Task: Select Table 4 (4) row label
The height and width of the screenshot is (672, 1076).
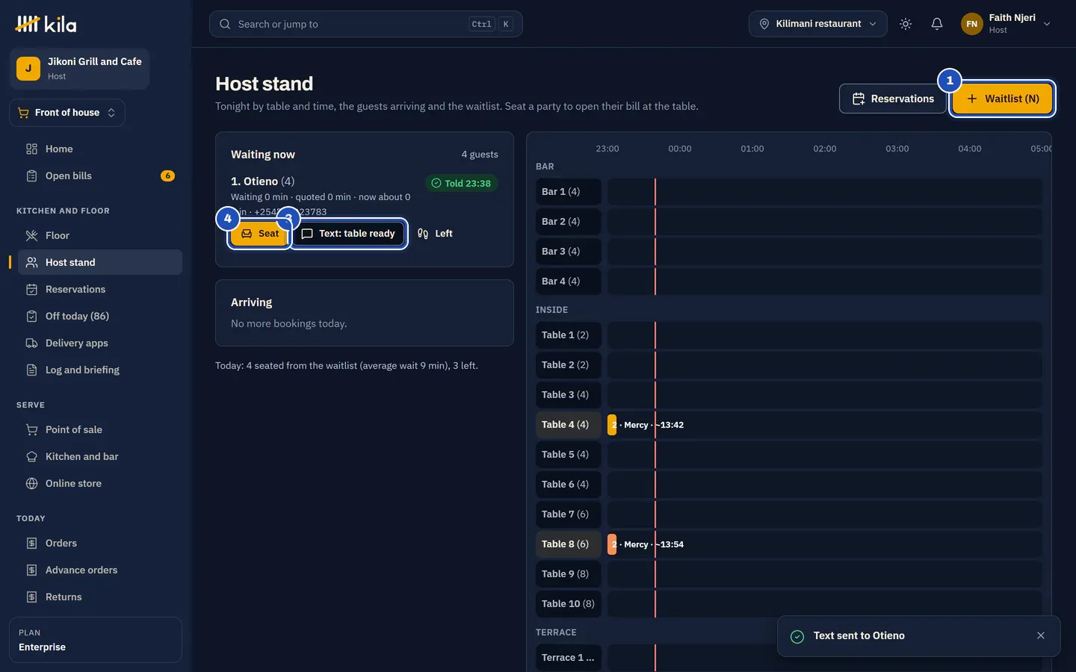Action: [568, 425]
